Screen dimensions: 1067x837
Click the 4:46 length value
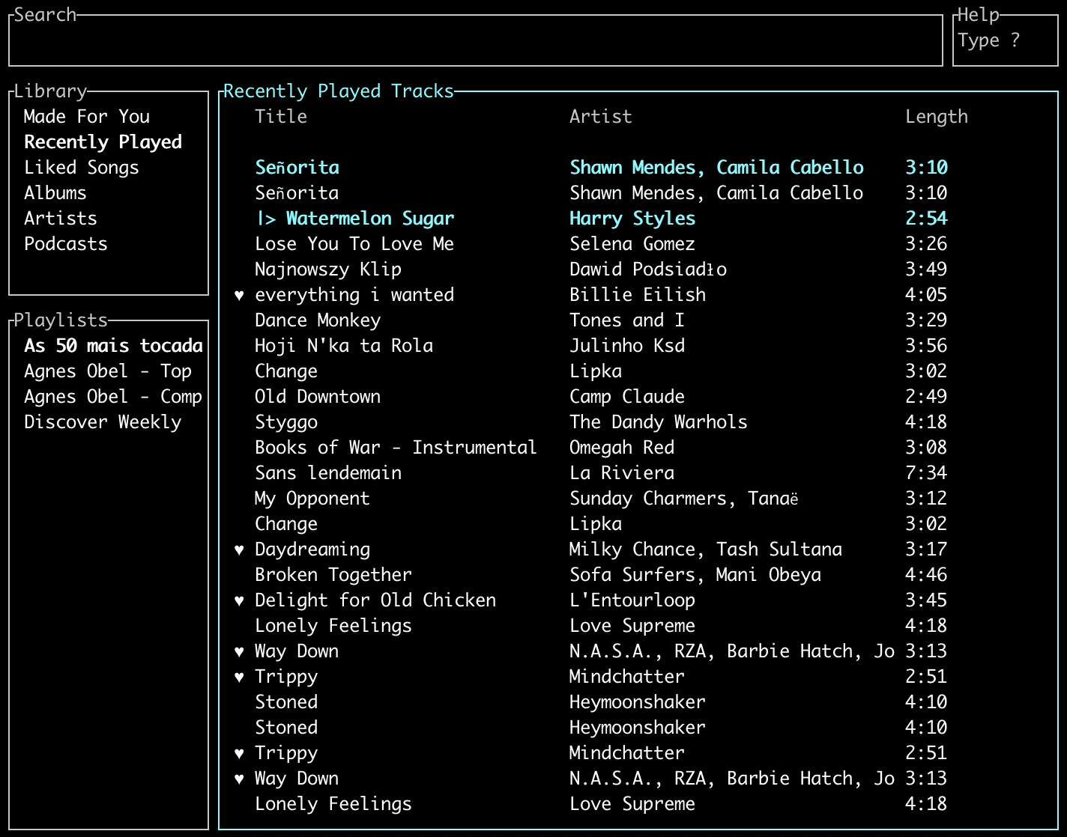[926, 575]
